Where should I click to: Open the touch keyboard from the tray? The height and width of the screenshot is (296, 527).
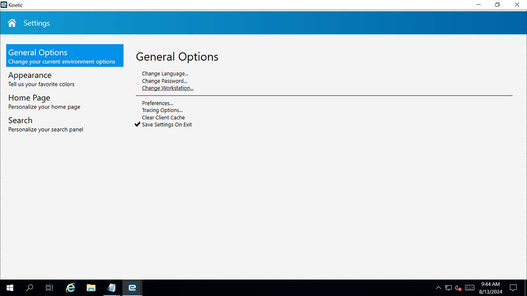point(469,288)
